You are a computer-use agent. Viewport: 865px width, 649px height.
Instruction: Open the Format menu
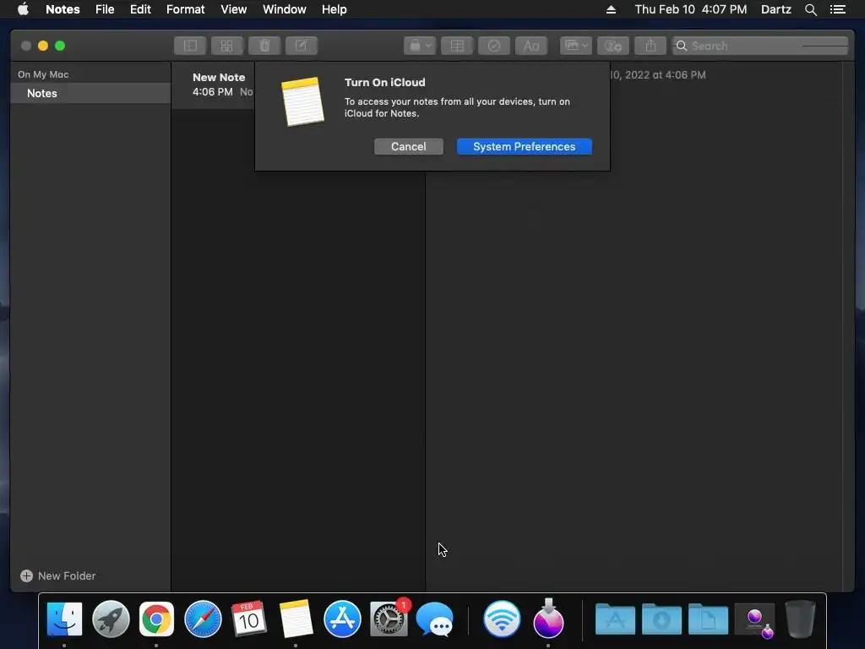pyautogui.click(x=185, y=9)
